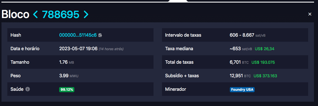Image resolution: width=318 pixels, height=106 pixels.
Task: Select the 12,951 BTC subsidy value
Action: click(x=240, y=76)
